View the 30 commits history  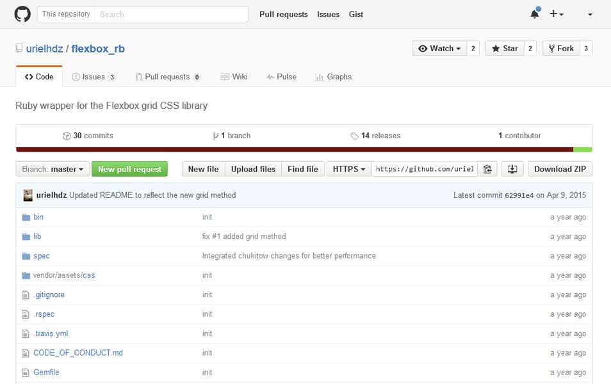click(x=88, y=136)
